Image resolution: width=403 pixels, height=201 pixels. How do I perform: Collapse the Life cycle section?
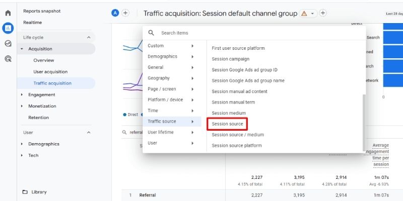coord(89,38)
